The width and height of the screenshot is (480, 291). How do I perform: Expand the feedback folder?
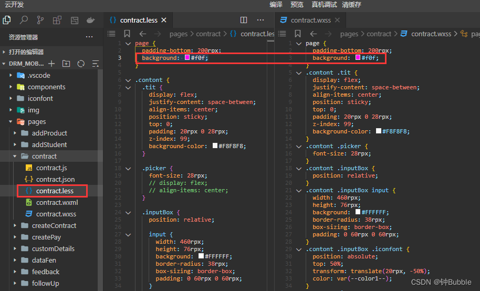point(15,272)
